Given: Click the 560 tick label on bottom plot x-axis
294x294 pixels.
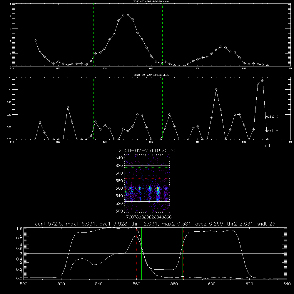Looking at the screenshot, I should click(136, 284).
